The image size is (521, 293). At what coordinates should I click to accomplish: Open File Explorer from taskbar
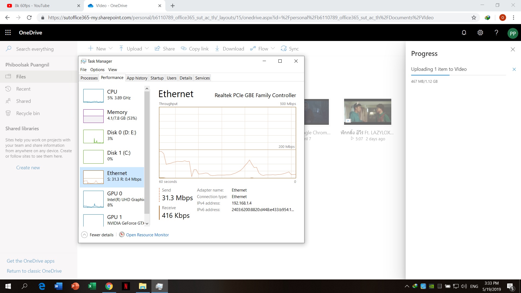(142, 286)
